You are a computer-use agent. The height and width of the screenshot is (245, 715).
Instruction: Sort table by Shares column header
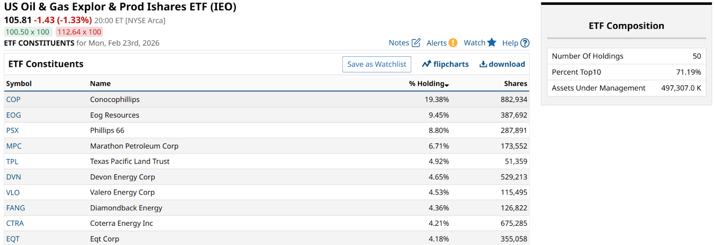[515, 84]
